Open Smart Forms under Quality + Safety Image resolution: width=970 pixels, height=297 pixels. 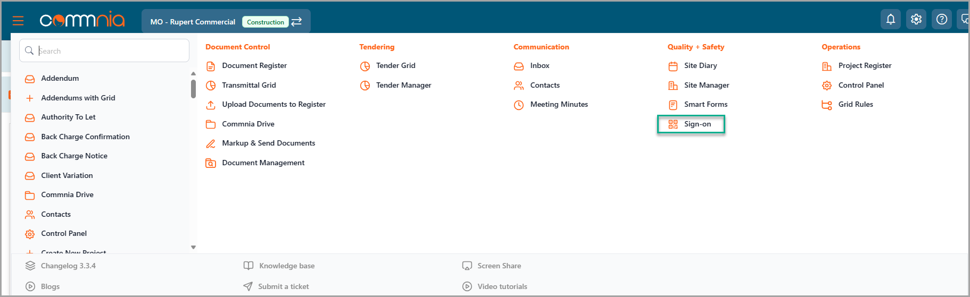(706, 105)
